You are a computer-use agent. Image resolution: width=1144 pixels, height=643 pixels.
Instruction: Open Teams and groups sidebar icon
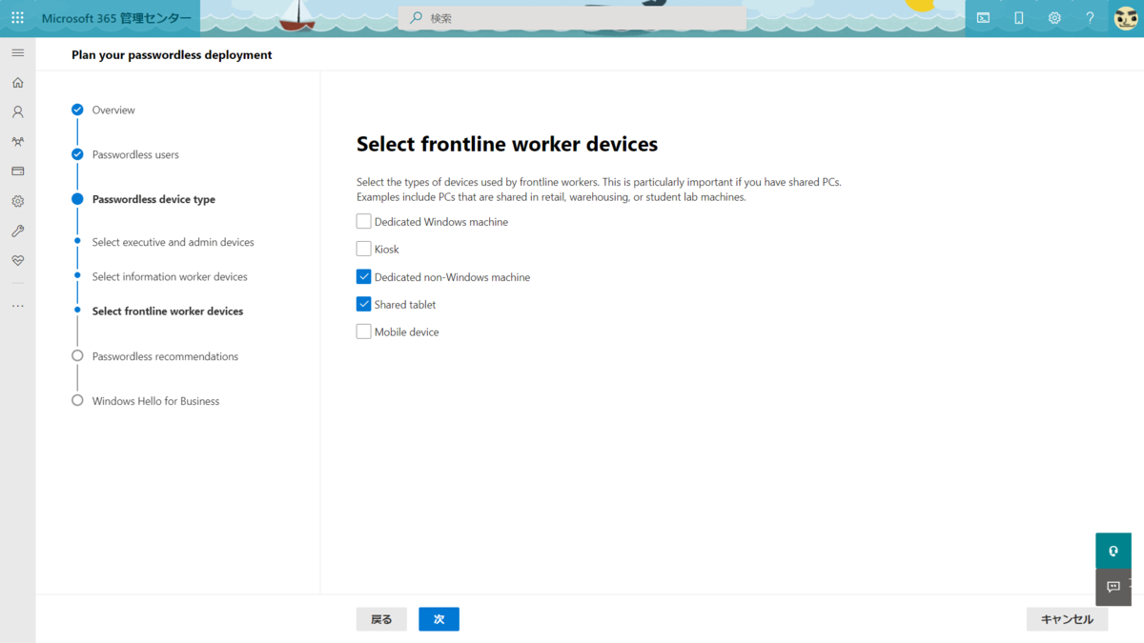tap(17, 142)
